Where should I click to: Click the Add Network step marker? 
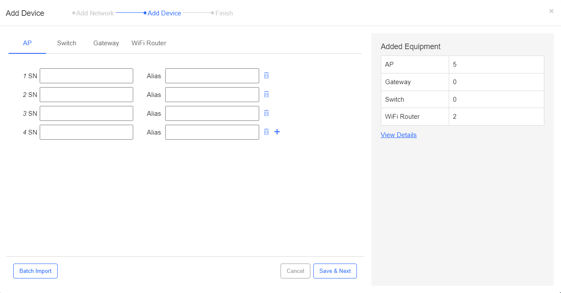(93, 13)
